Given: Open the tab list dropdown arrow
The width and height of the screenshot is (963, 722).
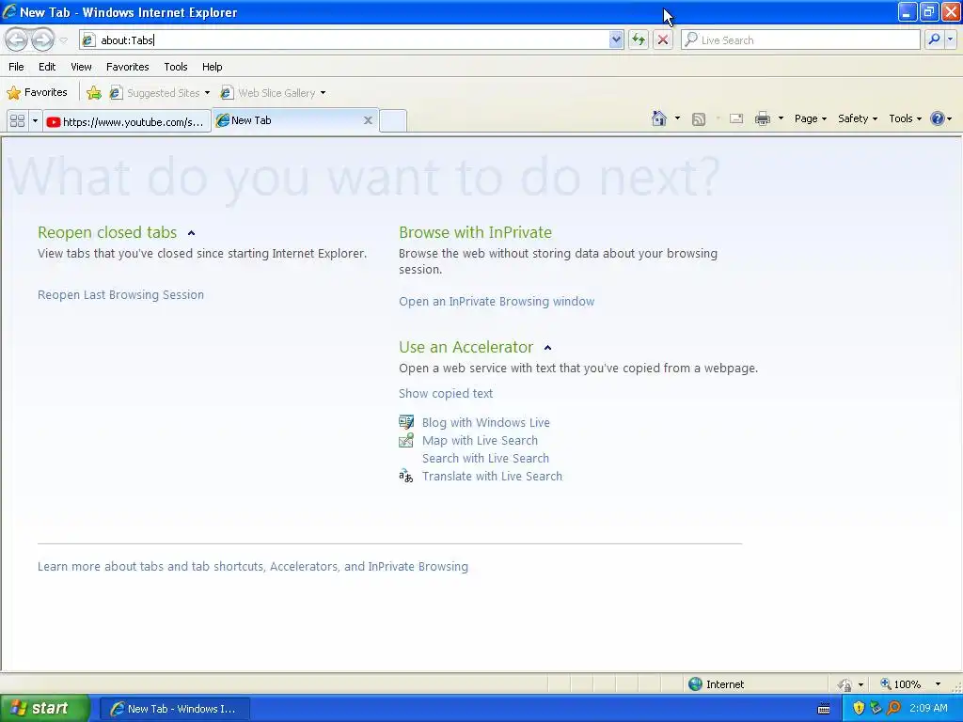Looking at the screenshot, I should [x=35, y=121].
